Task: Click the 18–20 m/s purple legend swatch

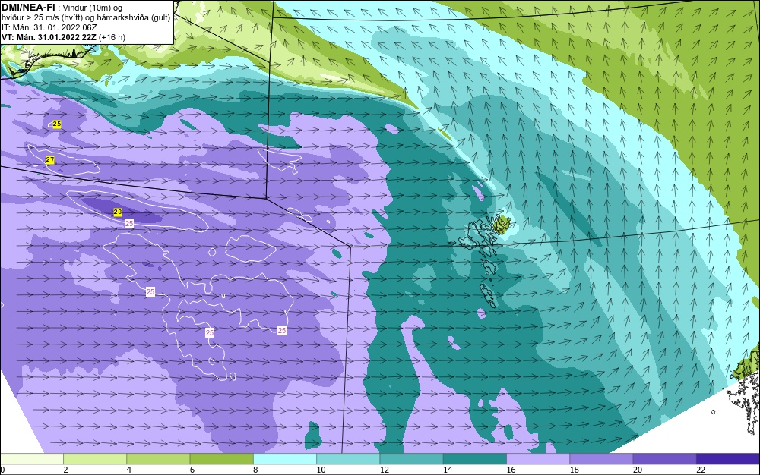Action: tap(601, 459)
